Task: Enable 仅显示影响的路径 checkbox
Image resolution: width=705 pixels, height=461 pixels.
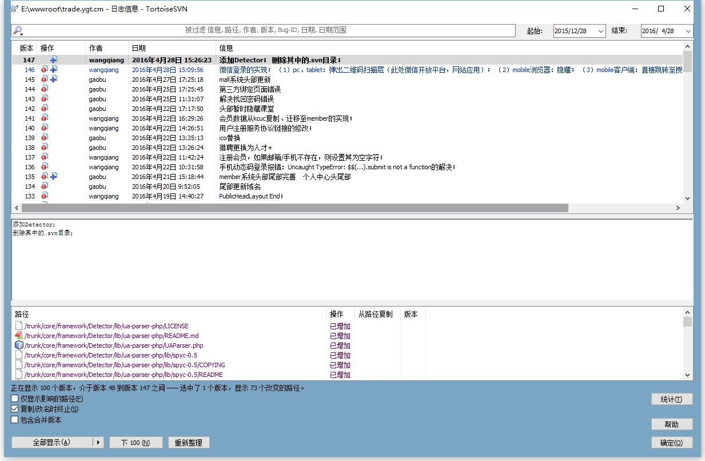Action: pos(15,399)
